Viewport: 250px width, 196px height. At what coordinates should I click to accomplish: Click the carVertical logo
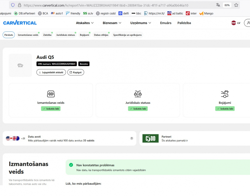point(20,23)
